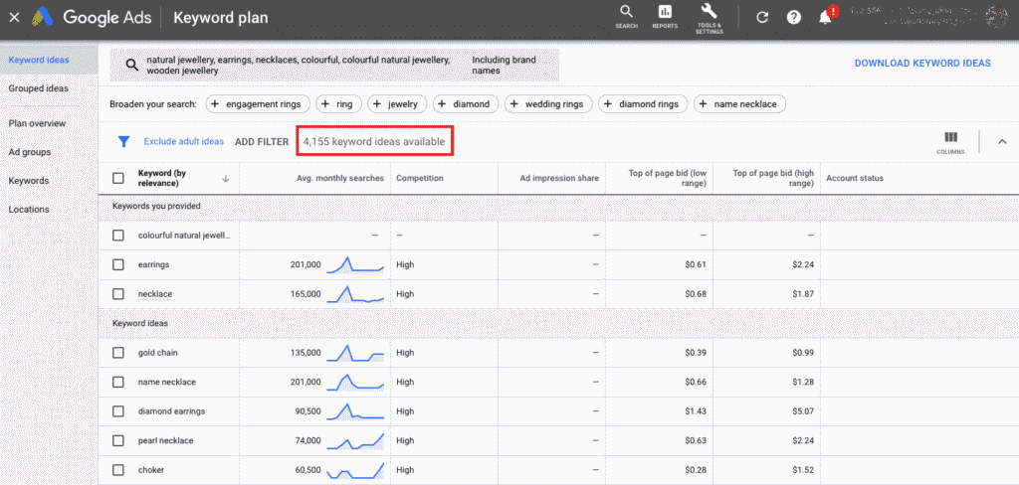Add 'wedding rings' suggestion chip
This screenshot has width=1019, height=485.
pyautogui.click(x=548, y=104)
